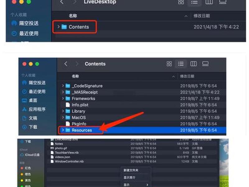Select the 红色 tag in sidebar
Image resolution: width=249 pixels, height=187 pixels.
point(26,168)
